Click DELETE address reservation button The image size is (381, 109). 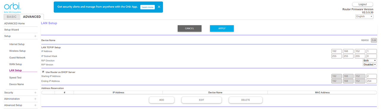[246, 100]
